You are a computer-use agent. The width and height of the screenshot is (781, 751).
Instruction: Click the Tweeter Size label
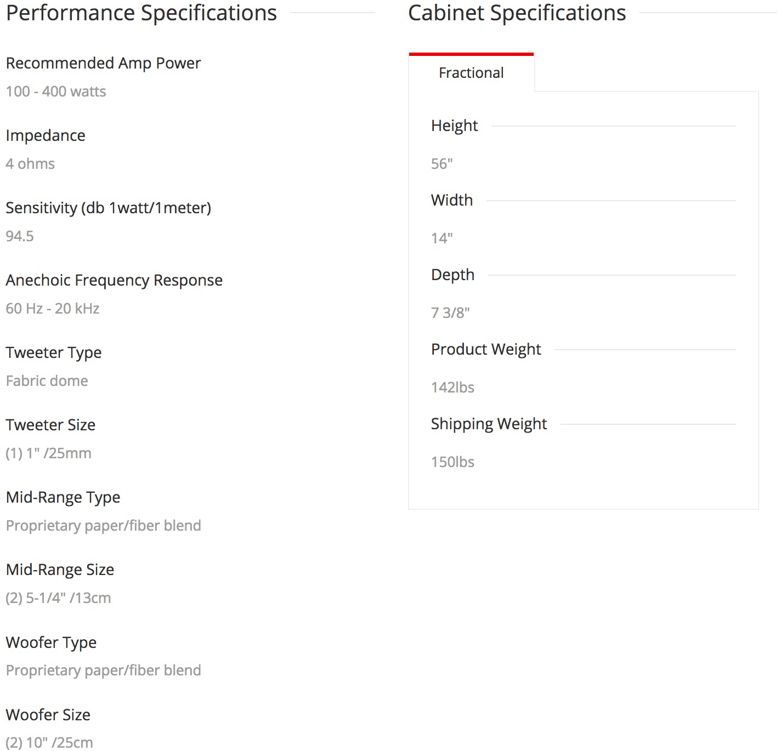point(50,425)
